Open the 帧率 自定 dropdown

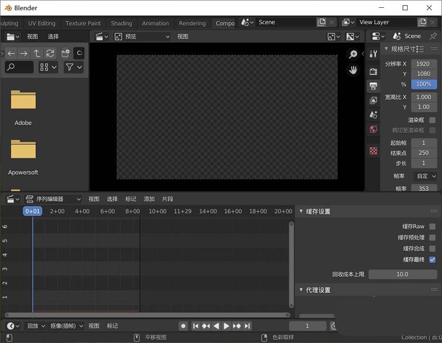click(424, 176)
